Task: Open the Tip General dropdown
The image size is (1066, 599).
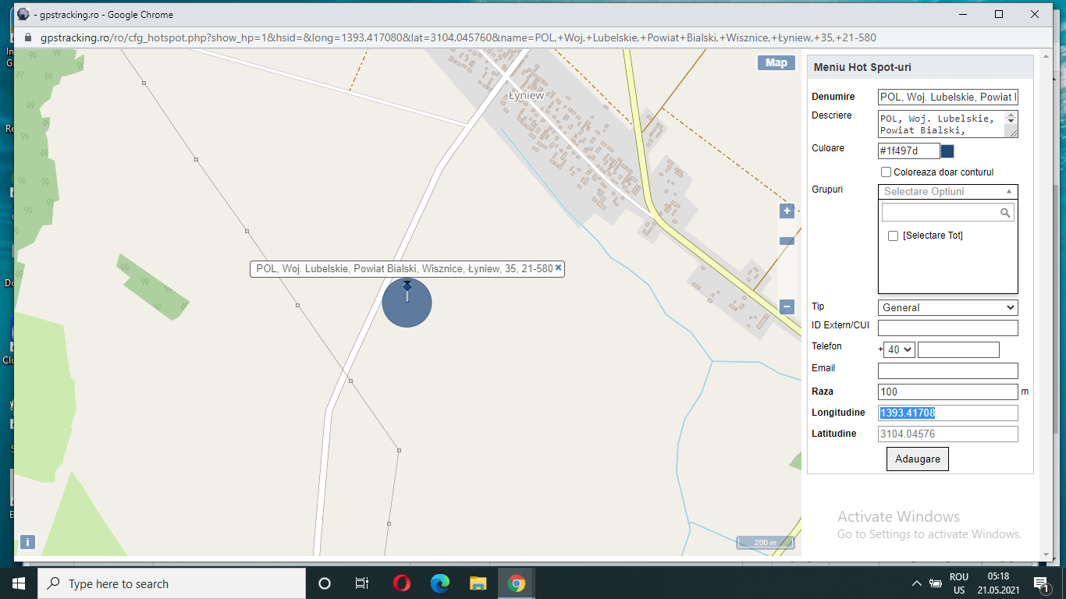Action: tap(947, 307)
